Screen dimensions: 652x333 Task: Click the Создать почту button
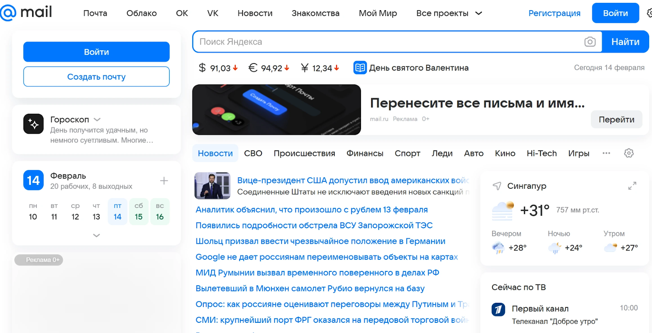[97, 77]
